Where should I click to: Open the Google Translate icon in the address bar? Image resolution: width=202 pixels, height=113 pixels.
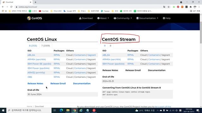(164, 7)
